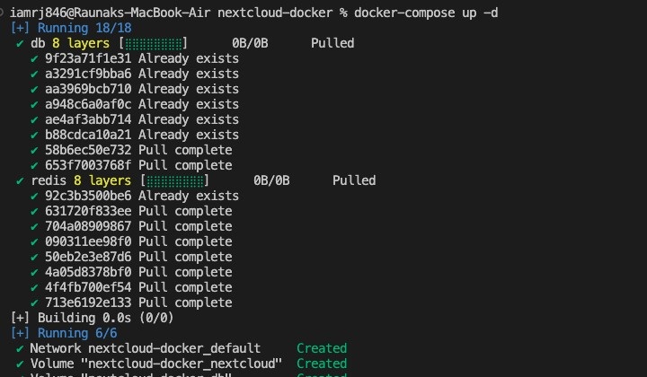Click the Created status for nextcloud-docker_default network
Viewport: 647px width, 377px height.
[x=321, y=348]
